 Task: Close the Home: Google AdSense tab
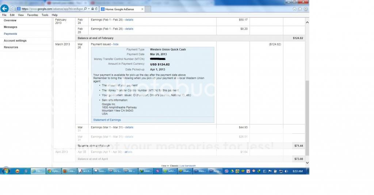142,9
